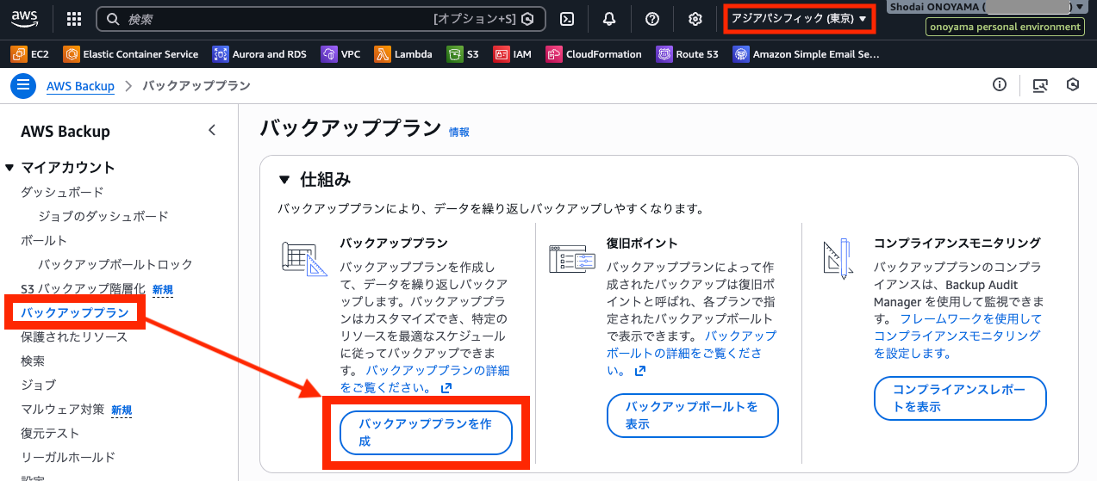1097x481 pixels.
Task: Open the VPC shortcut
Action: 340,54
